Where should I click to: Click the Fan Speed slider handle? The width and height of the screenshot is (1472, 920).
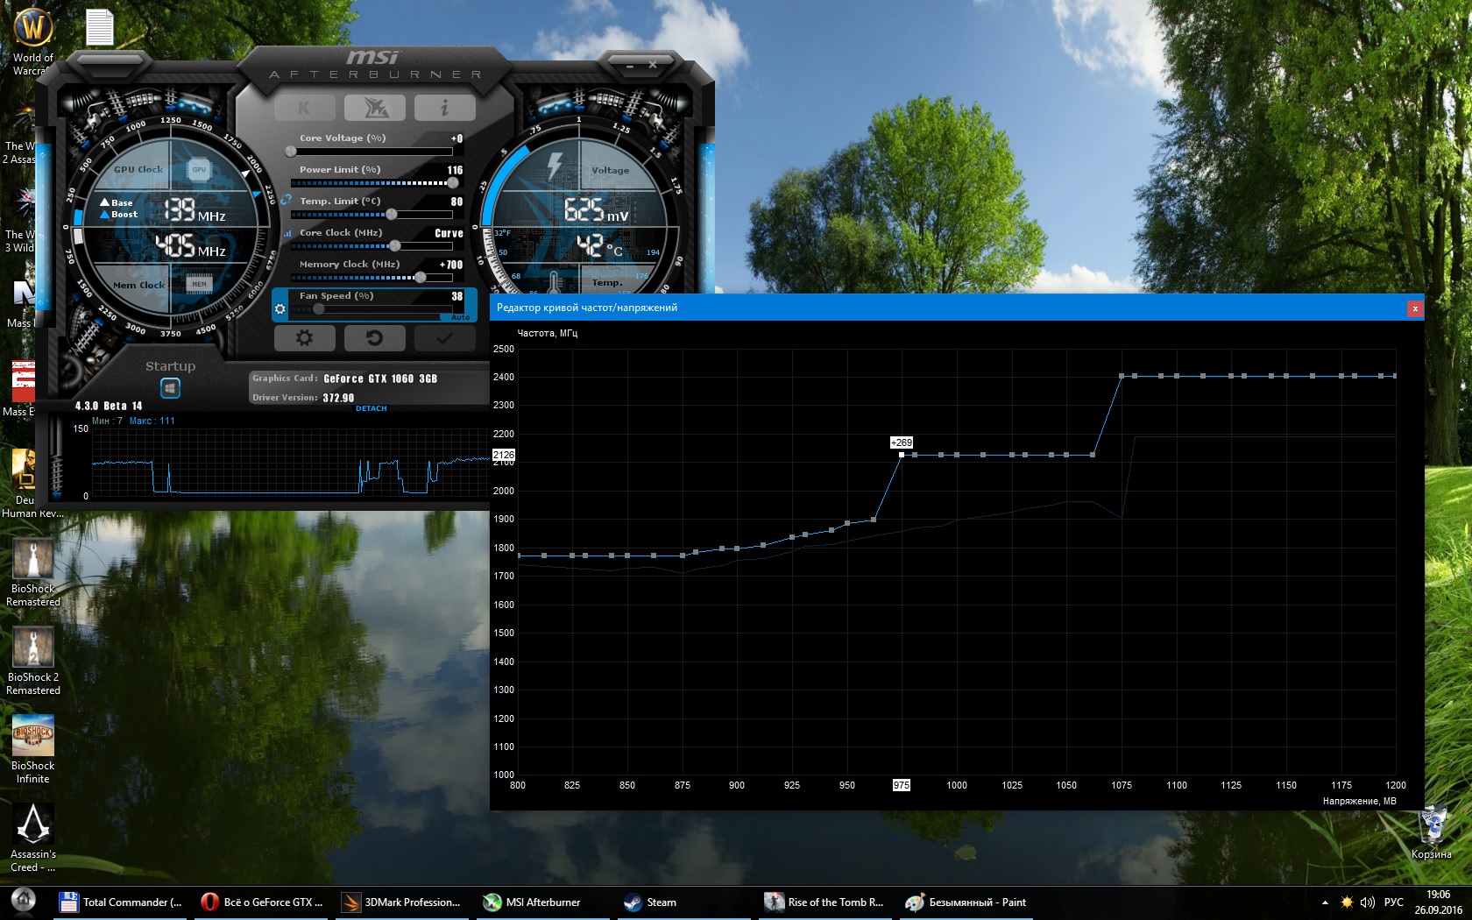pos(319,309)
